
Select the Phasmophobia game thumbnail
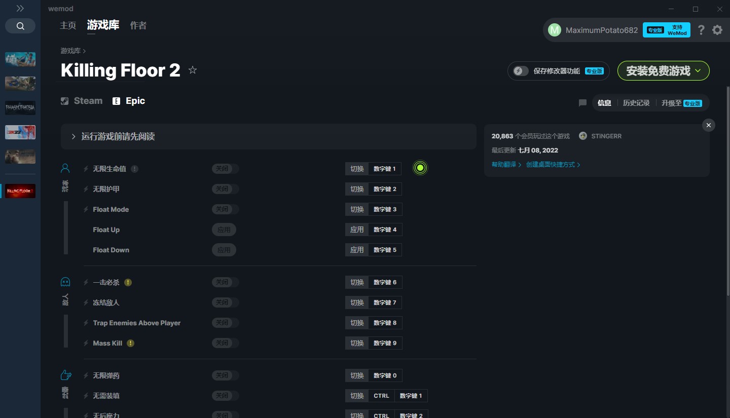coord(20,108)
